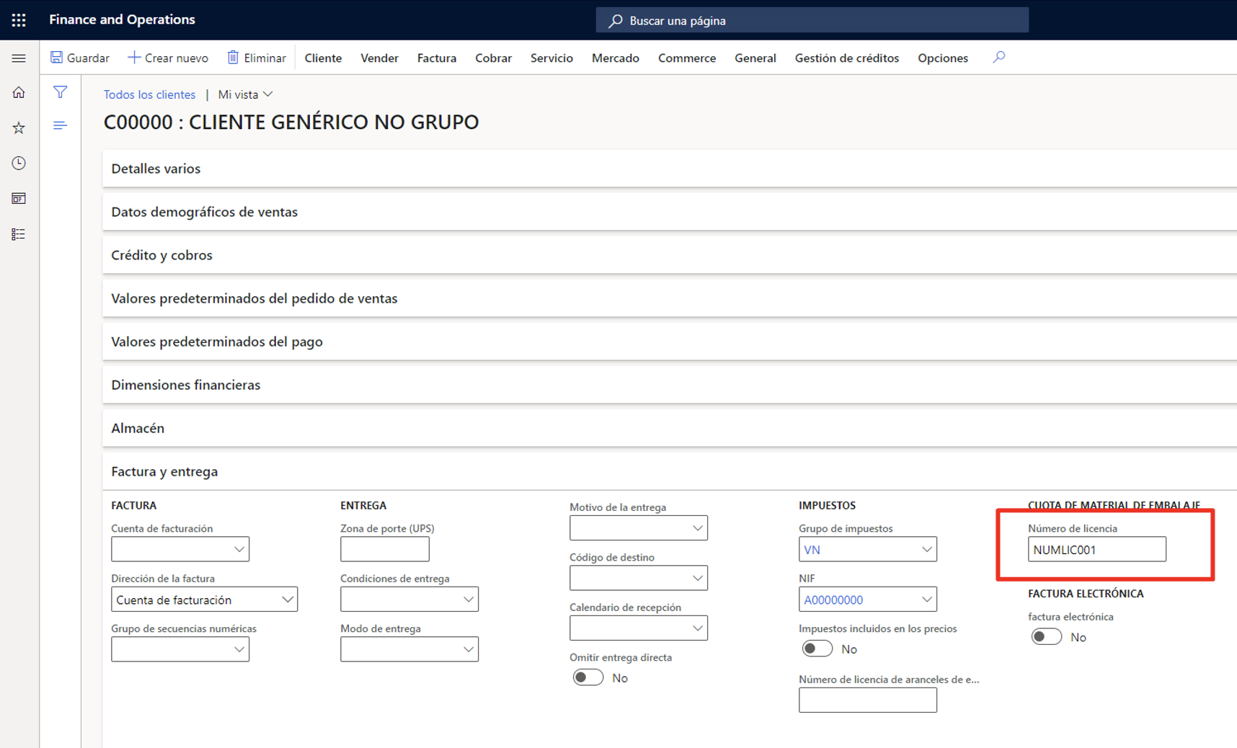Screen dimensions: 1237x748
Task: Expand the Almacén section
Action: [x=670, y=428]
